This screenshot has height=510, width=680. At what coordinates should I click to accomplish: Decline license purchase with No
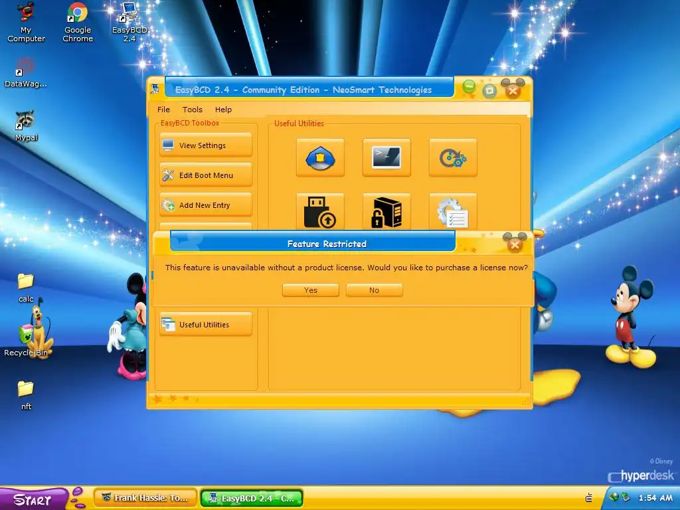[x=375, y=290]
